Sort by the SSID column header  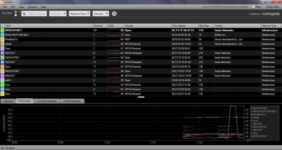(48, 26)
